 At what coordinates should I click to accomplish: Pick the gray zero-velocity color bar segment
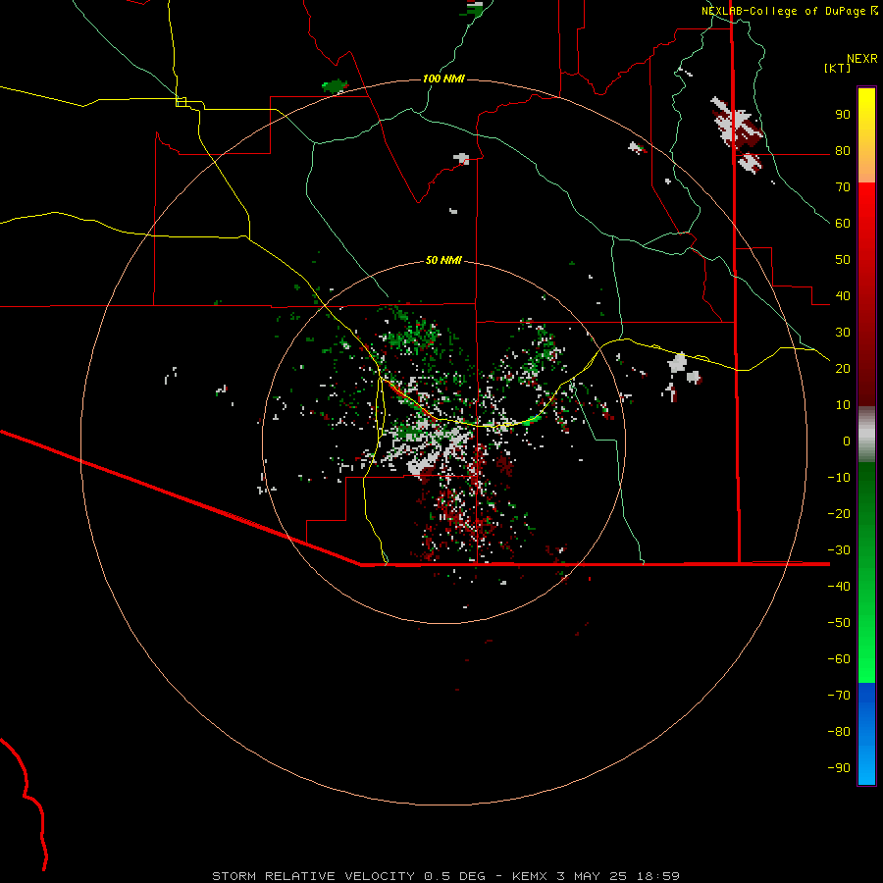click(866, 435)
